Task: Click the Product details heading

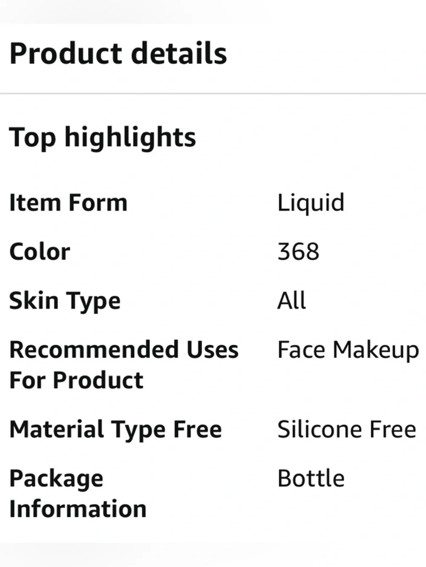Action: [118, 54]
